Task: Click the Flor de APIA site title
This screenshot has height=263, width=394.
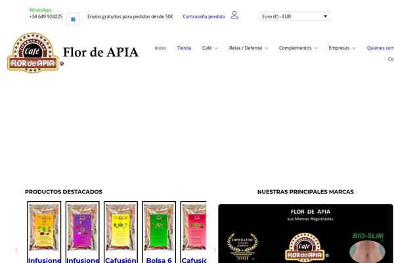Action: pyautogui.click(x=100, y=53)
